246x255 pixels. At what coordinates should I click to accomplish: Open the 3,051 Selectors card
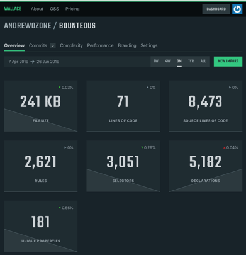123,166
